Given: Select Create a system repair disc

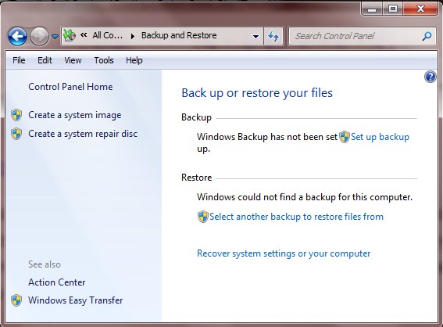Looking at the screenshot, I should pos(83,134).
